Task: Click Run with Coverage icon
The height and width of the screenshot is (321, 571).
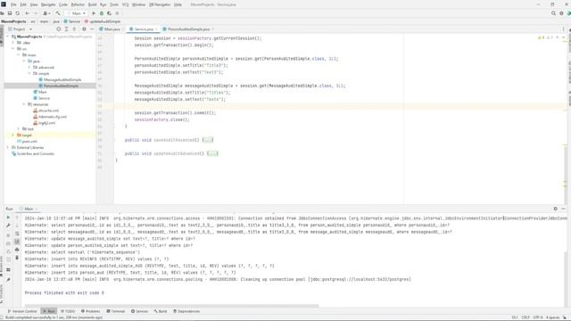Action: (x=109, y=13)
